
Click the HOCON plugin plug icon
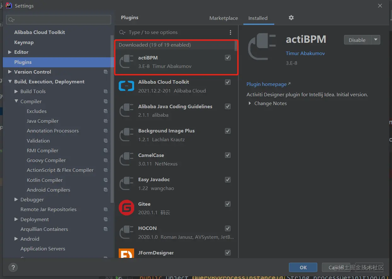tap(127, 232)
